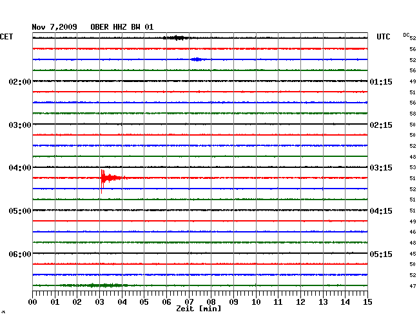Click the '05' minute axis label
Image resolution: width=419 pixels, height=319 pixels.
[x=144, y=302]
